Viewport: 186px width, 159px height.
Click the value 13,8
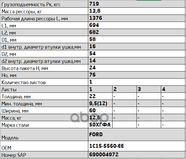click(95, 11)
